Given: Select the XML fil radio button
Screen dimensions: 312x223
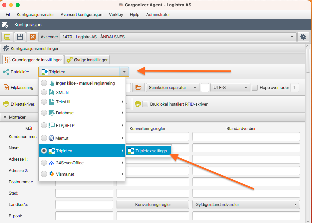Looking at the screenshot, I should click(44, 92).
